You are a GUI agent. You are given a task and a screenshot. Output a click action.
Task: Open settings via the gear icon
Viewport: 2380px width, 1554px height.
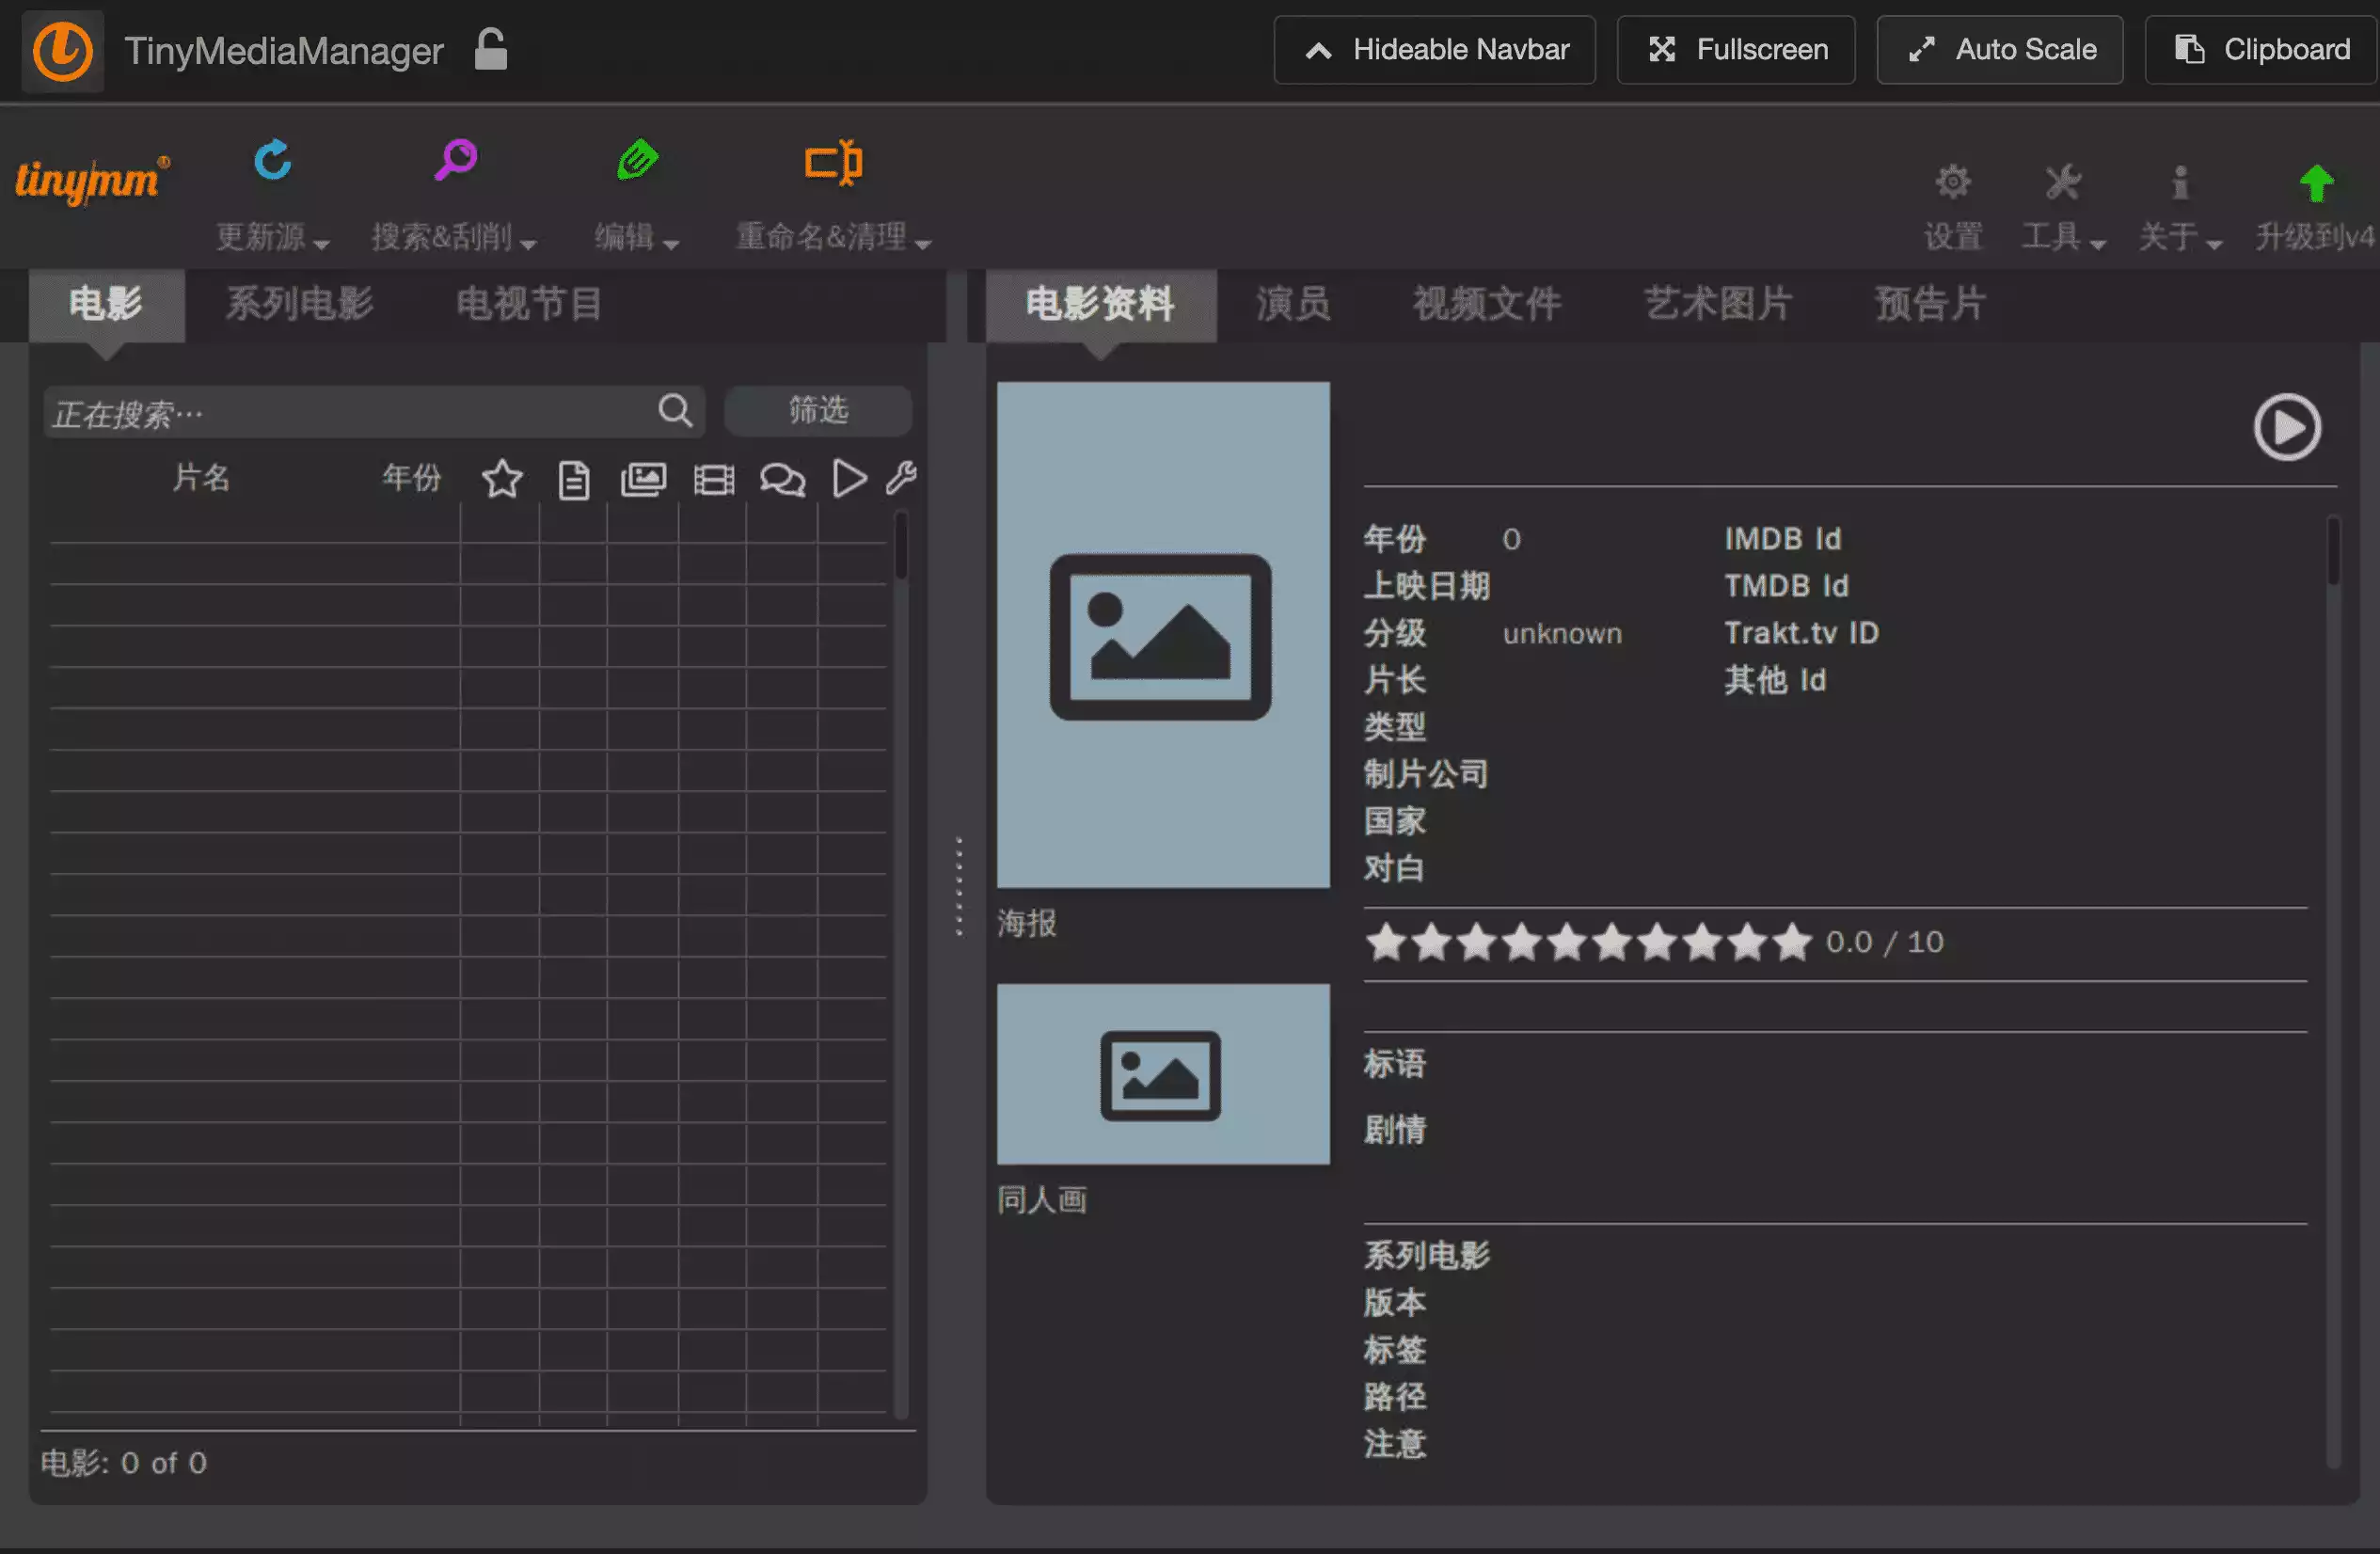pos(1952,183)
